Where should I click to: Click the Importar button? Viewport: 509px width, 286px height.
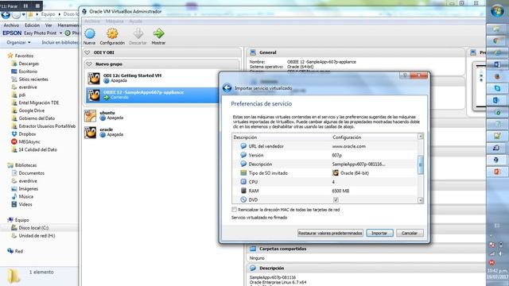click(379, 233)
